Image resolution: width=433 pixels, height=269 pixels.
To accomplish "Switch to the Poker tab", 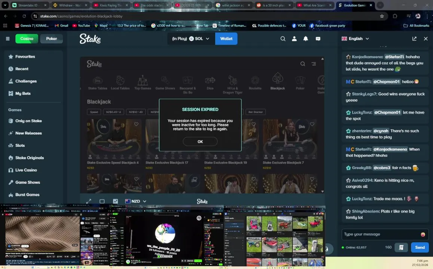I will [x=51, y=38].
